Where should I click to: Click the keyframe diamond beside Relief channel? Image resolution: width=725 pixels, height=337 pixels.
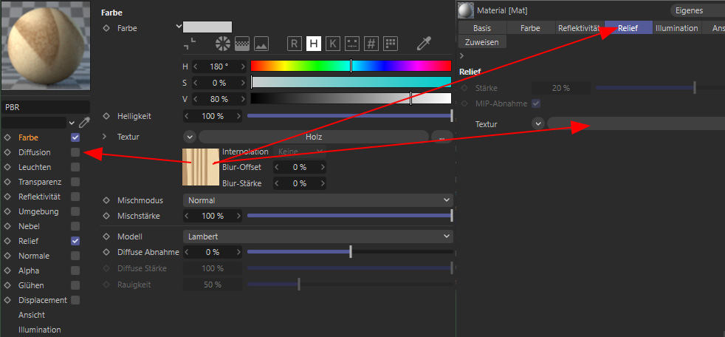[7, 241]
